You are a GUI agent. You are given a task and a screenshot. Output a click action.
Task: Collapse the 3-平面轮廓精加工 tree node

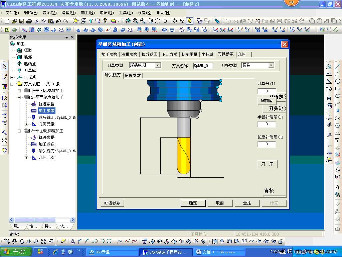tap(19, 131)
